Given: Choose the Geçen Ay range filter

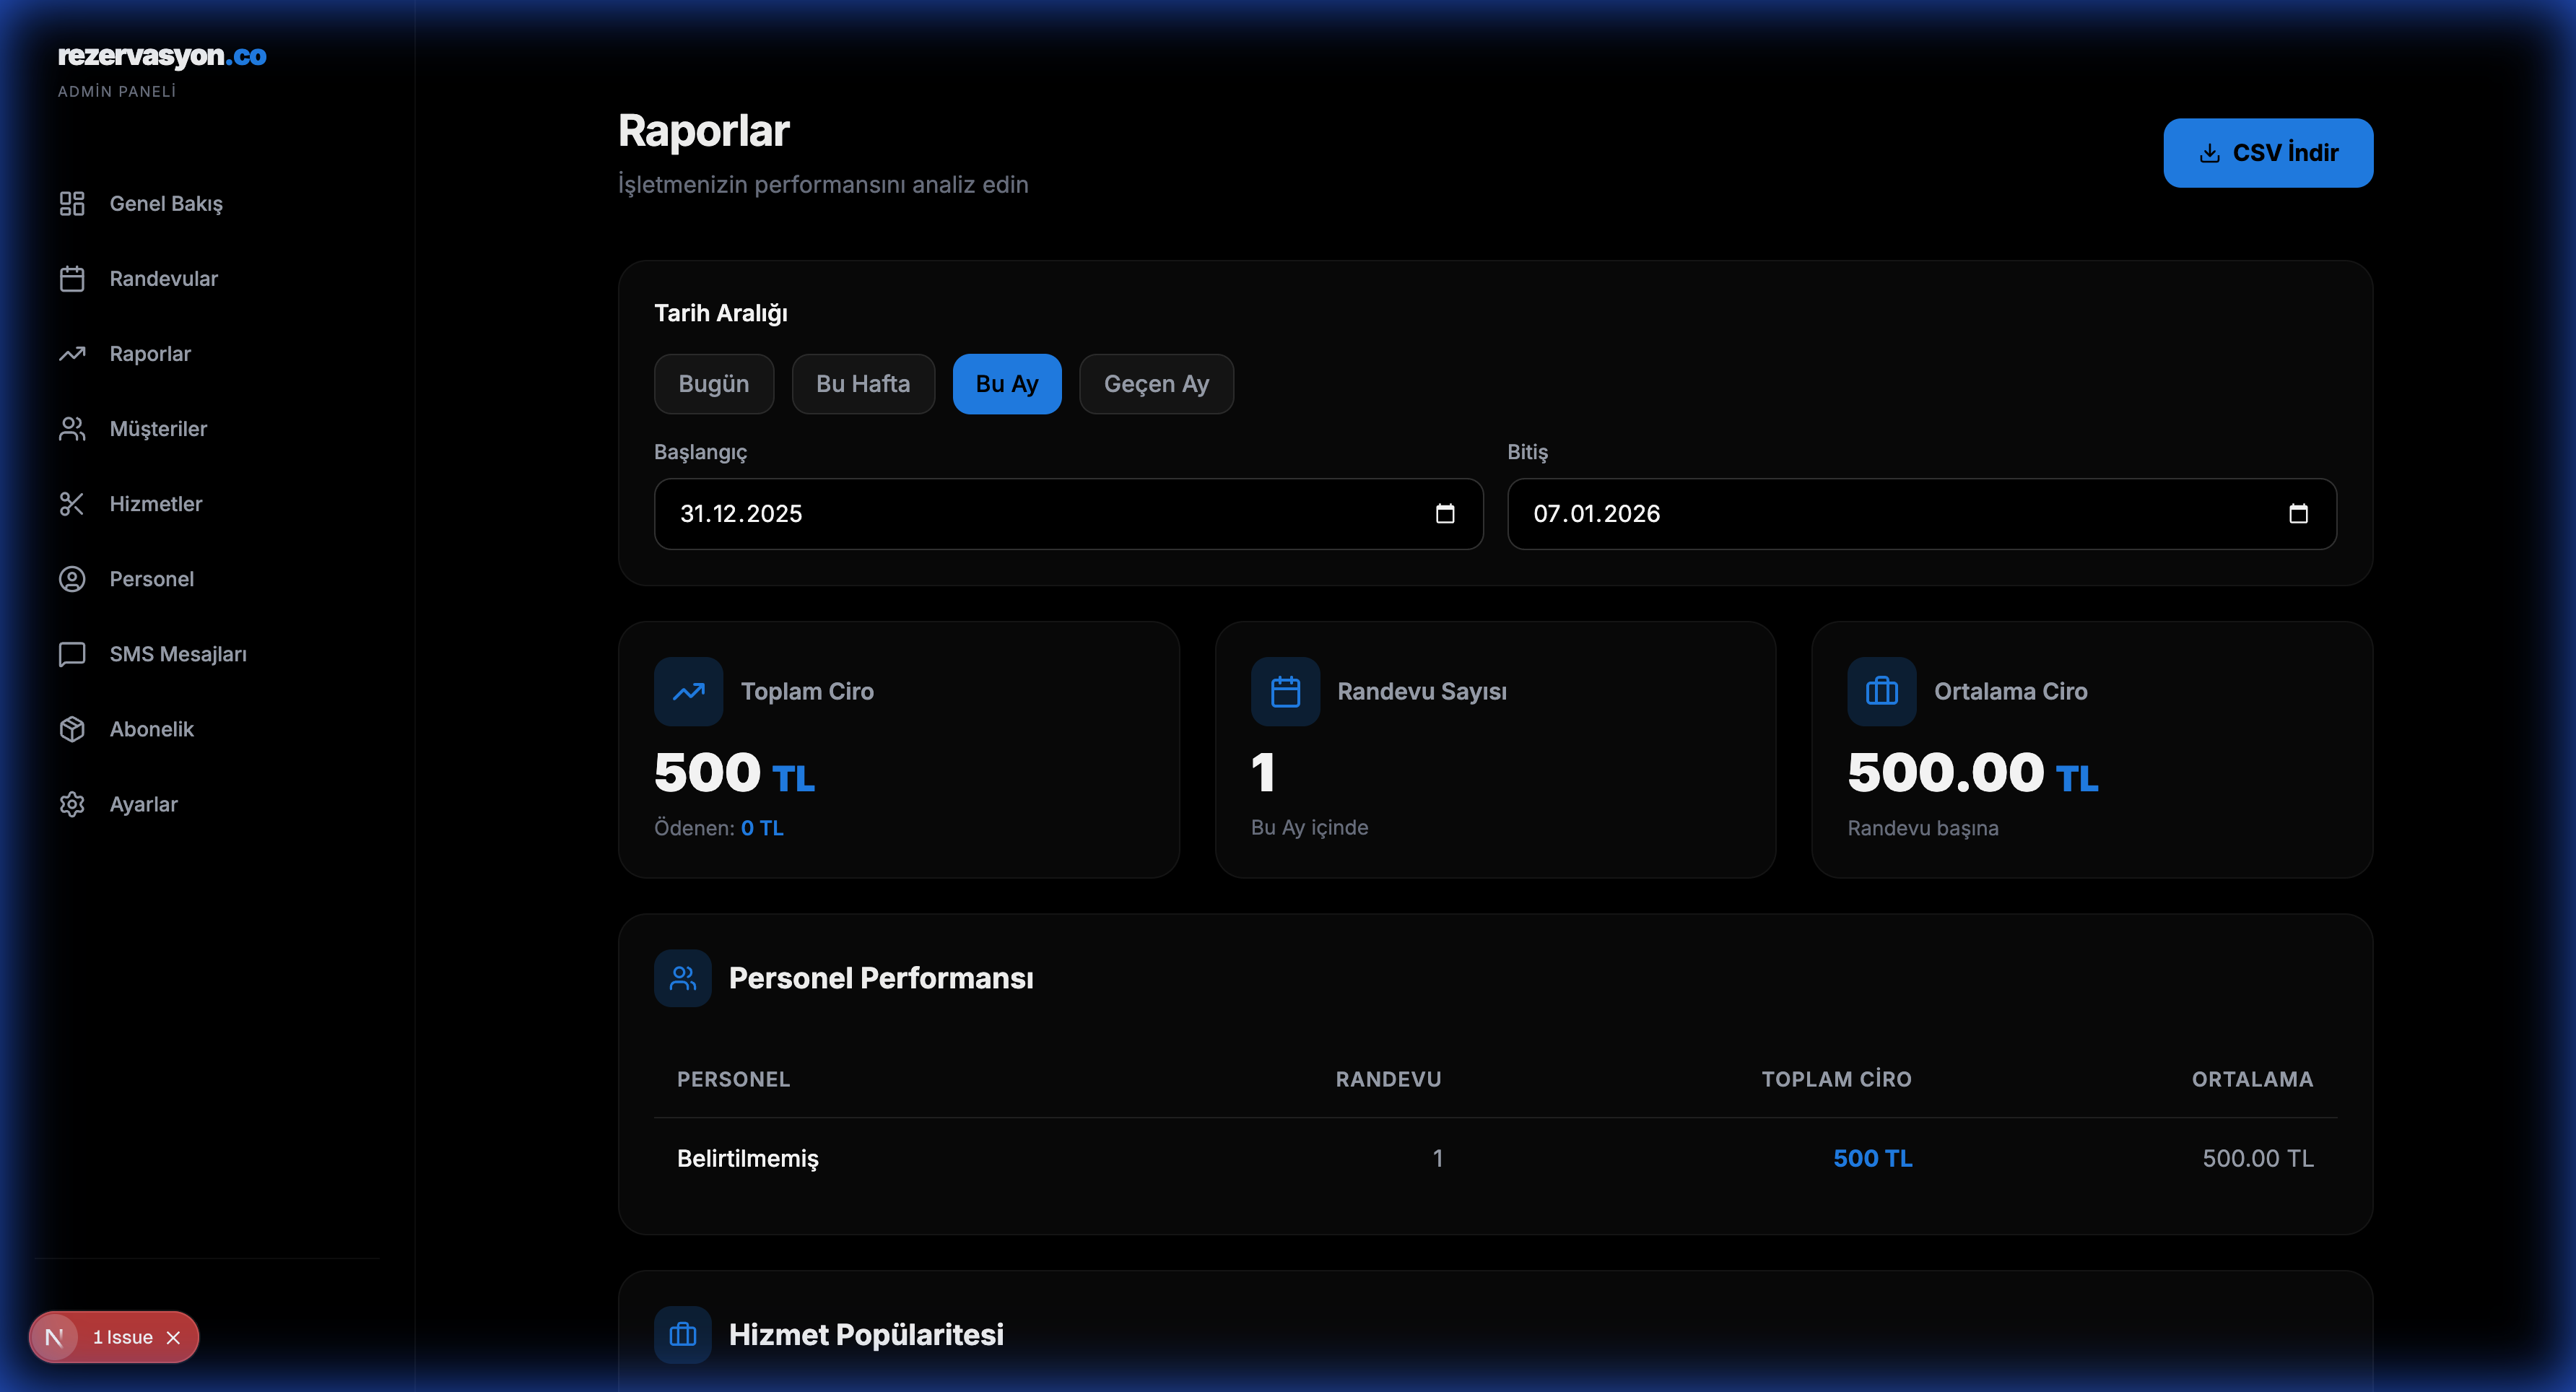Looking at the screenshot, I should [1156, 384].
